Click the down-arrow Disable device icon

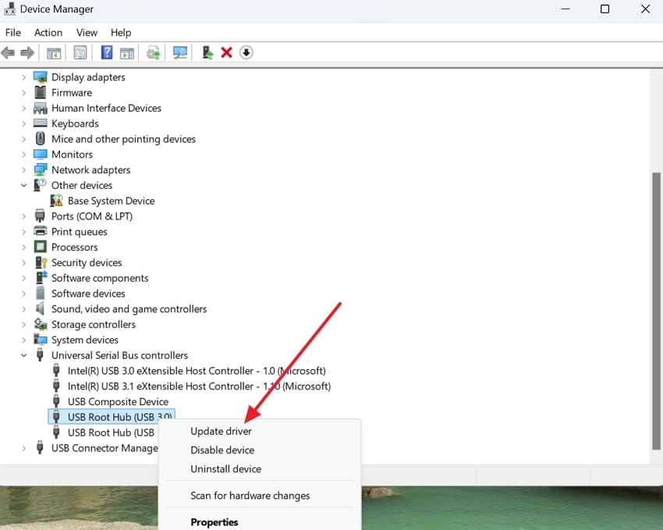(x=246, y=52)
